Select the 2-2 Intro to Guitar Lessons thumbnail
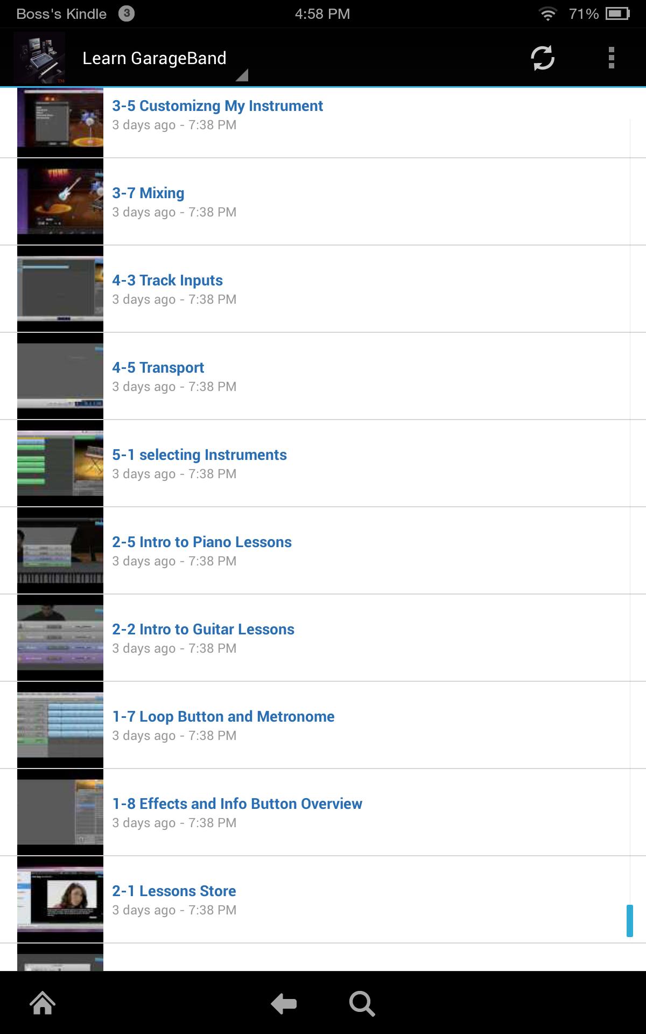Screen dimensions: 646x1034 click(x=60, y=638)
